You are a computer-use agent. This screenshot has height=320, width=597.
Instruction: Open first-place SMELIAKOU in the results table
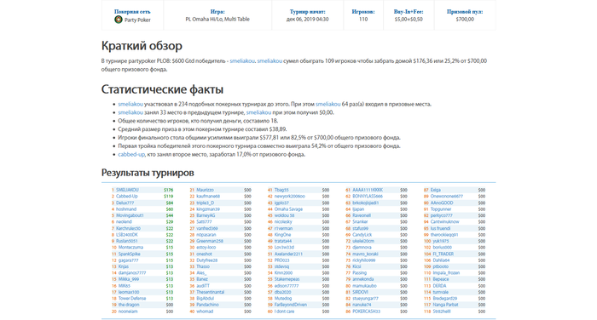(x=127, y=190)
